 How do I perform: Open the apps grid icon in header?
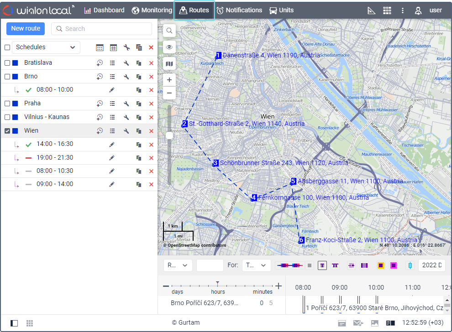click(387, 10)
